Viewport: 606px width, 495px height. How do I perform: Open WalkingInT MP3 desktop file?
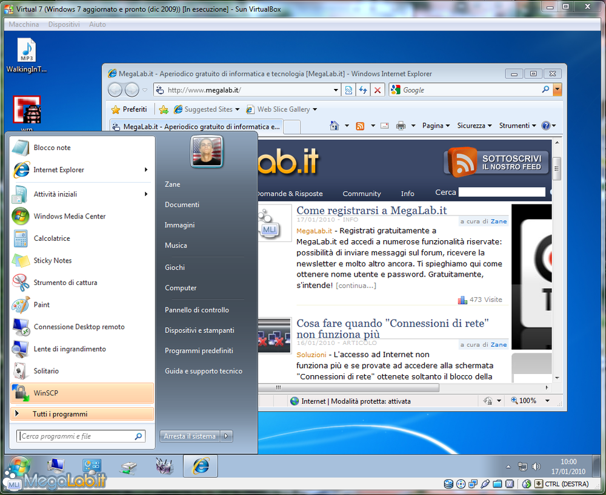pos(27,56)
